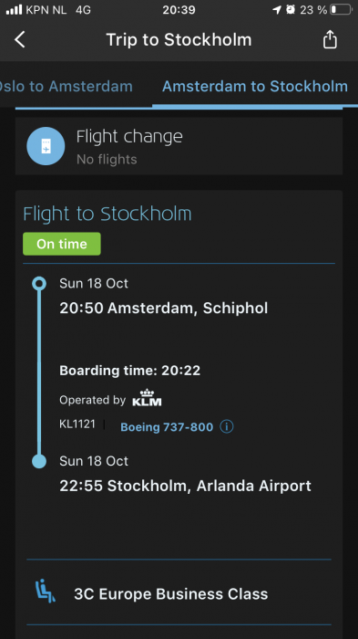Tap the arrival marker on flight timeline
358x639 pixels.
point(39,461)
